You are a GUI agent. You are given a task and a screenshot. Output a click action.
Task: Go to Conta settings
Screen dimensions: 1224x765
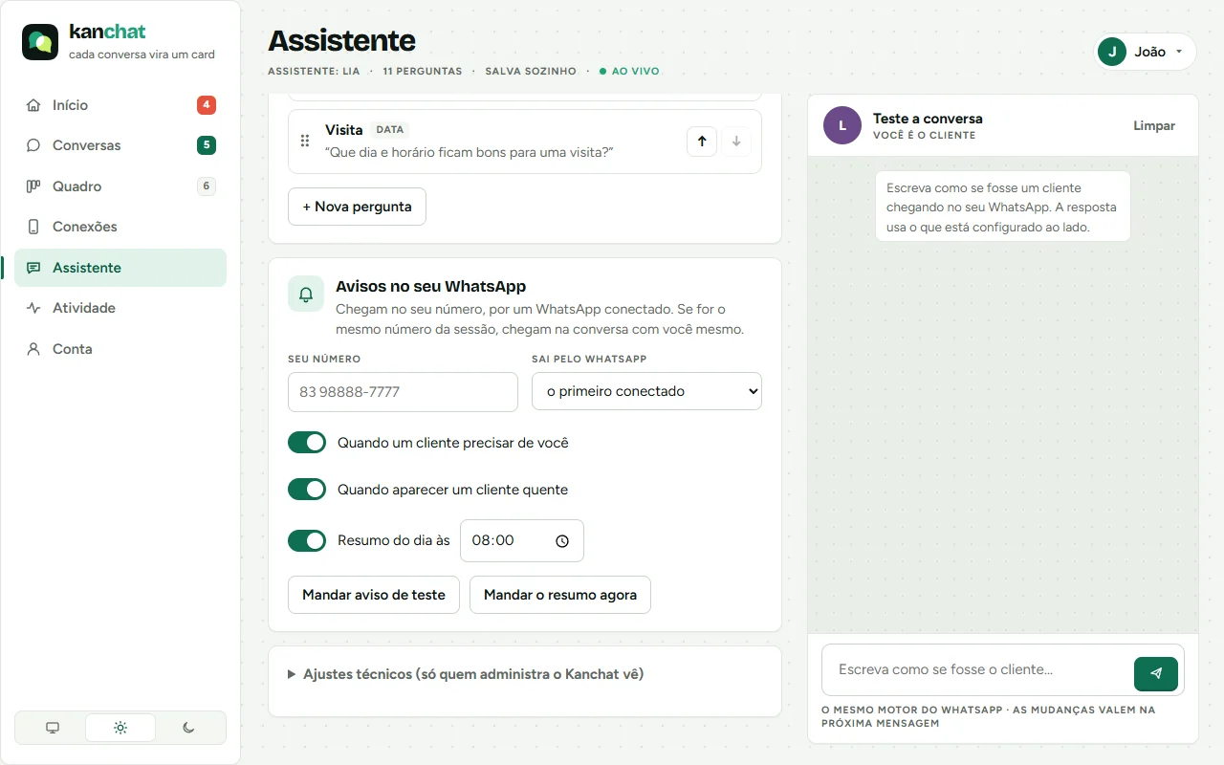click(120, 349)
